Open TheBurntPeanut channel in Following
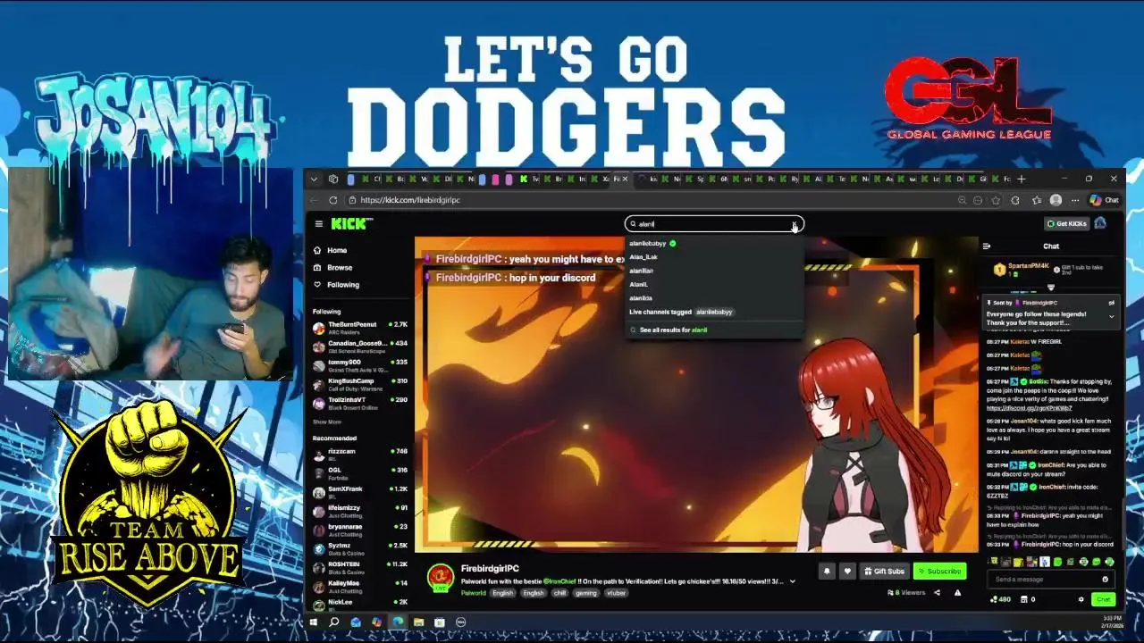This screenshot has width=1144, height=643. tap(360, 328)
